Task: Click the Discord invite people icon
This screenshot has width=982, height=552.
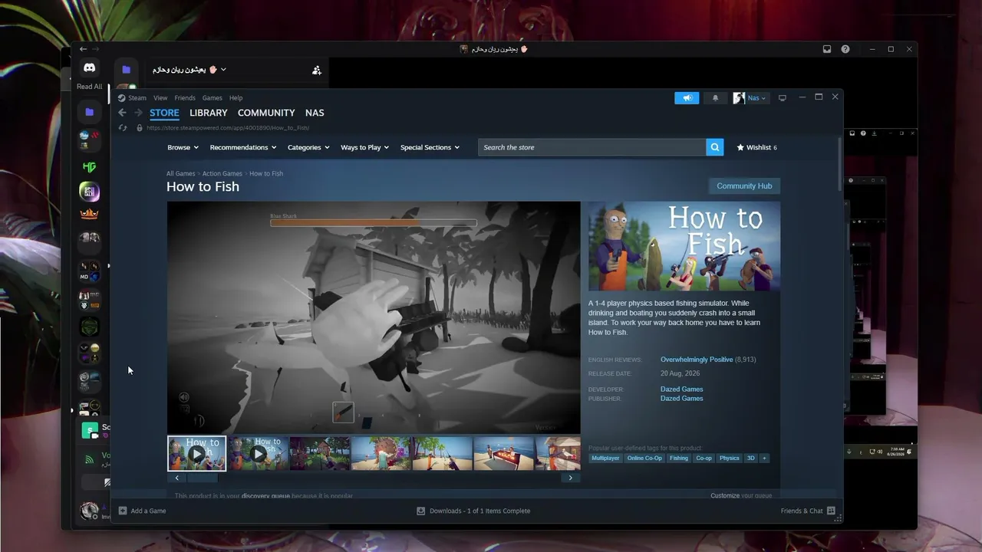Action: pyautogui.click(x=316, y=70)
